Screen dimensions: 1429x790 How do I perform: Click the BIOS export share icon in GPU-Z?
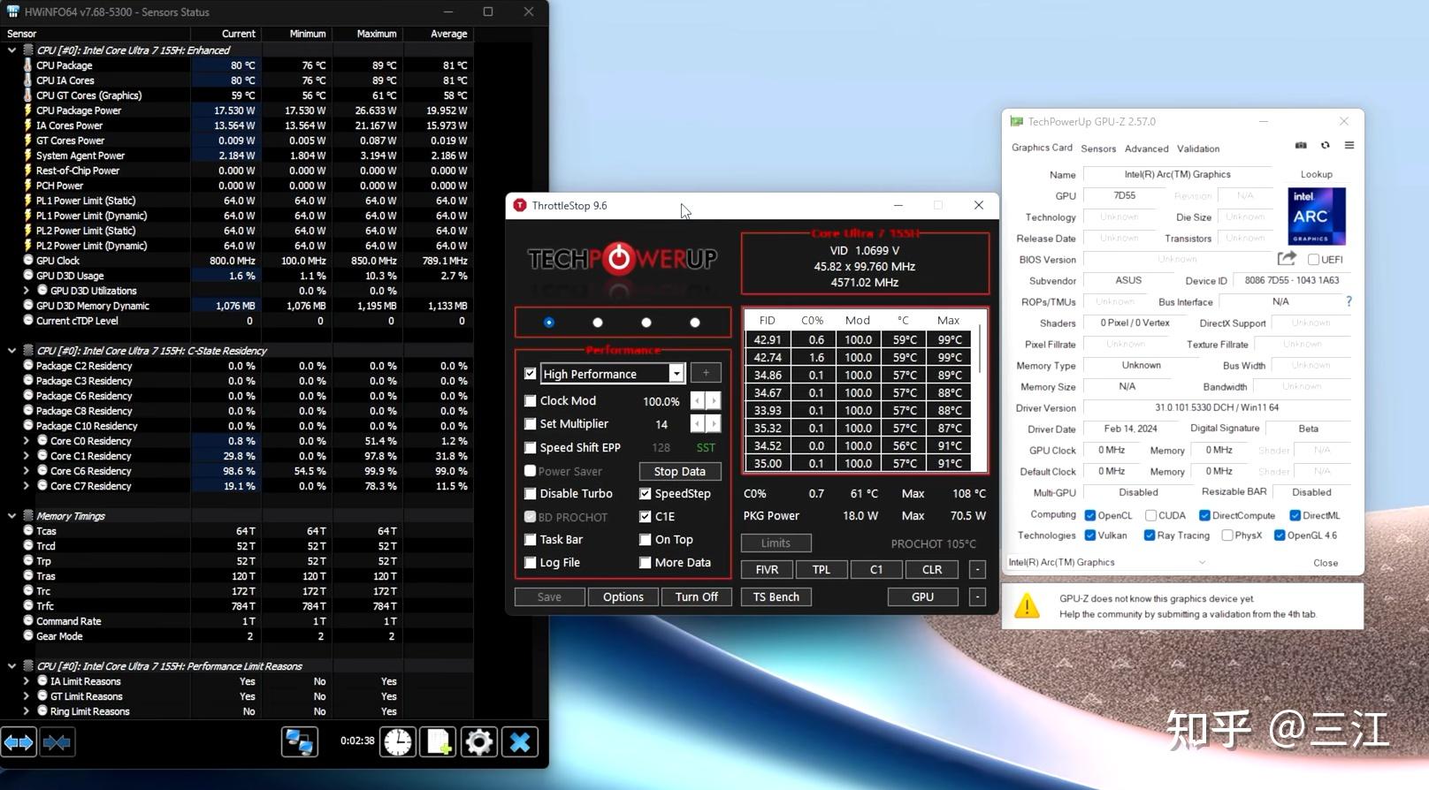1287,259
